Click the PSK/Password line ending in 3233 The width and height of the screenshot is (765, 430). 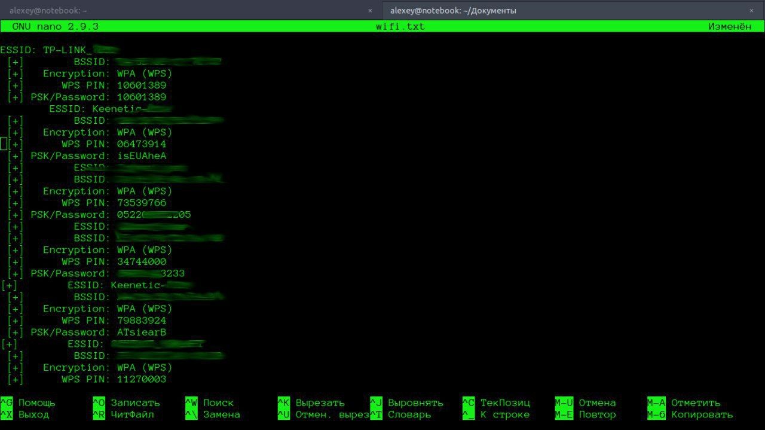pos(96,273)
